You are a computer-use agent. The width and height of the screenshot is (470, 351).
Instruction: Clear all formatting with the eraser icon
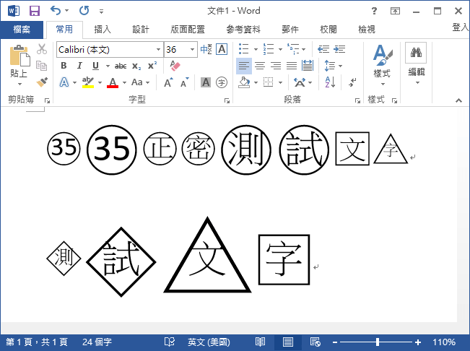pos(175,66)
